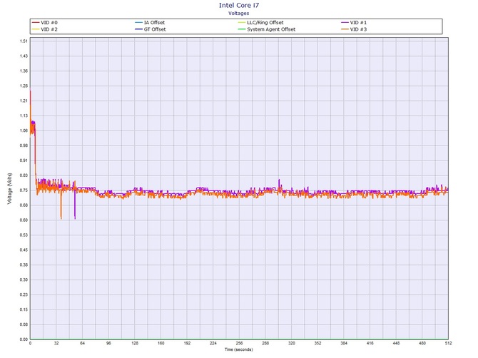The image size is (478, 358).
Task: Select the VID #3 legend label
Action: pyautogui.click(x=358, y=29)
